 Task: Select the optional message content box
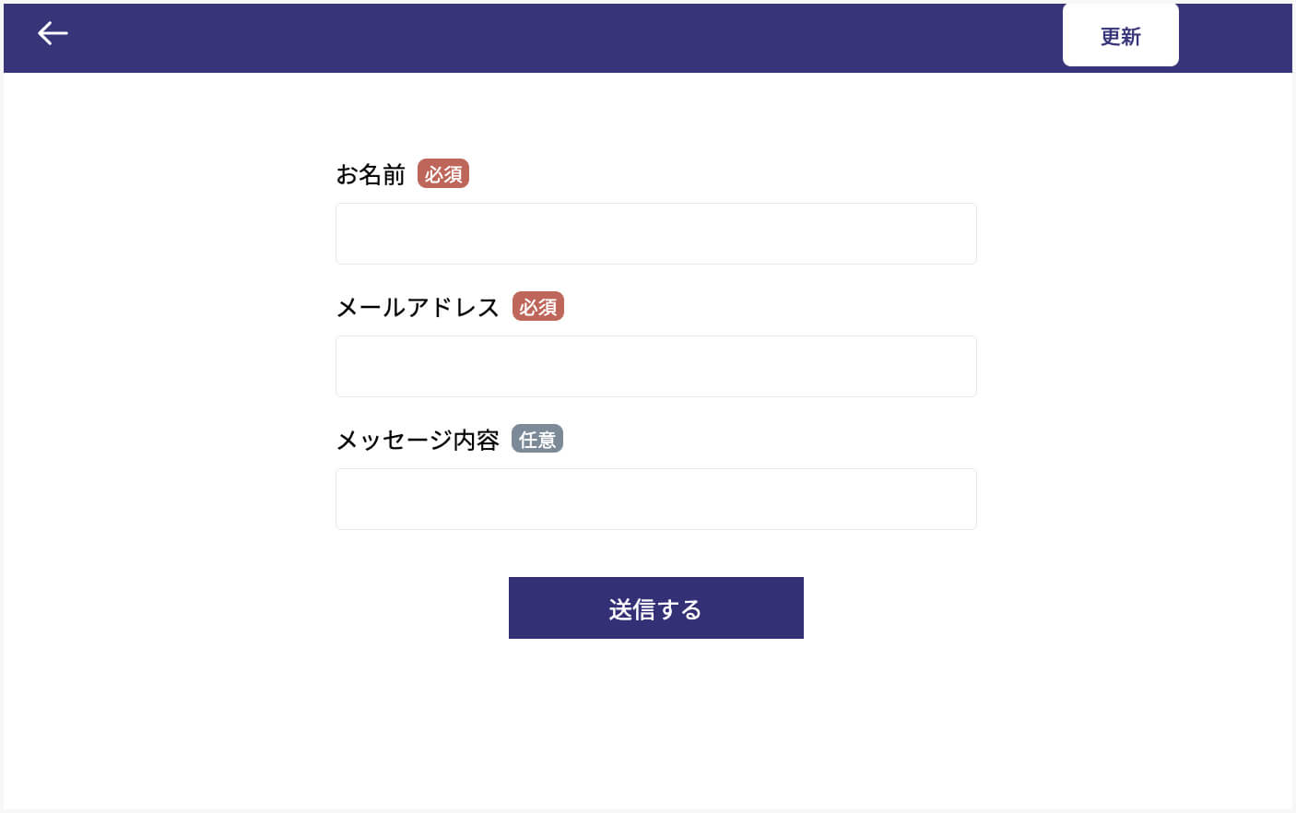click(655, 500)
